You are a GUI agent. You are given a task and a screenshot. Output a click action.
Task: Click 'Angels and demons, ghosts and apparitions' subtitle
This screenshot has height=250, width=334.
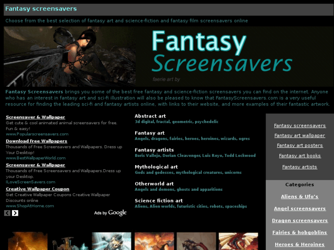coord(179,189)
